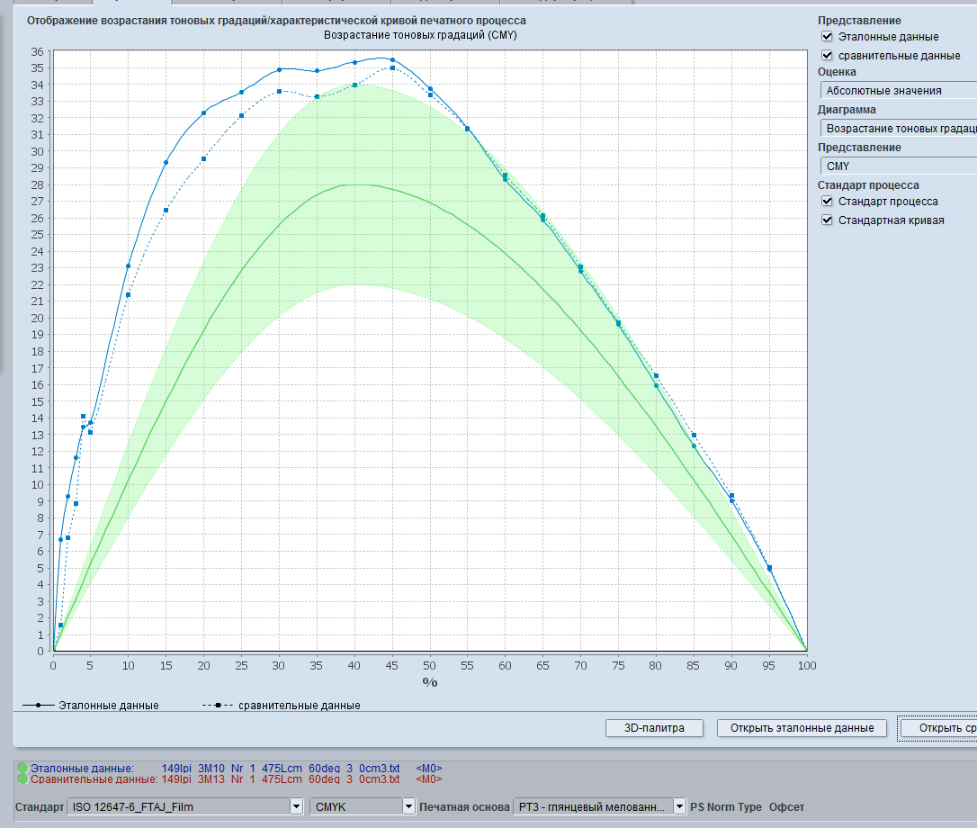
Task: Click the 3D-палитра button
Action: pos(654,728)
